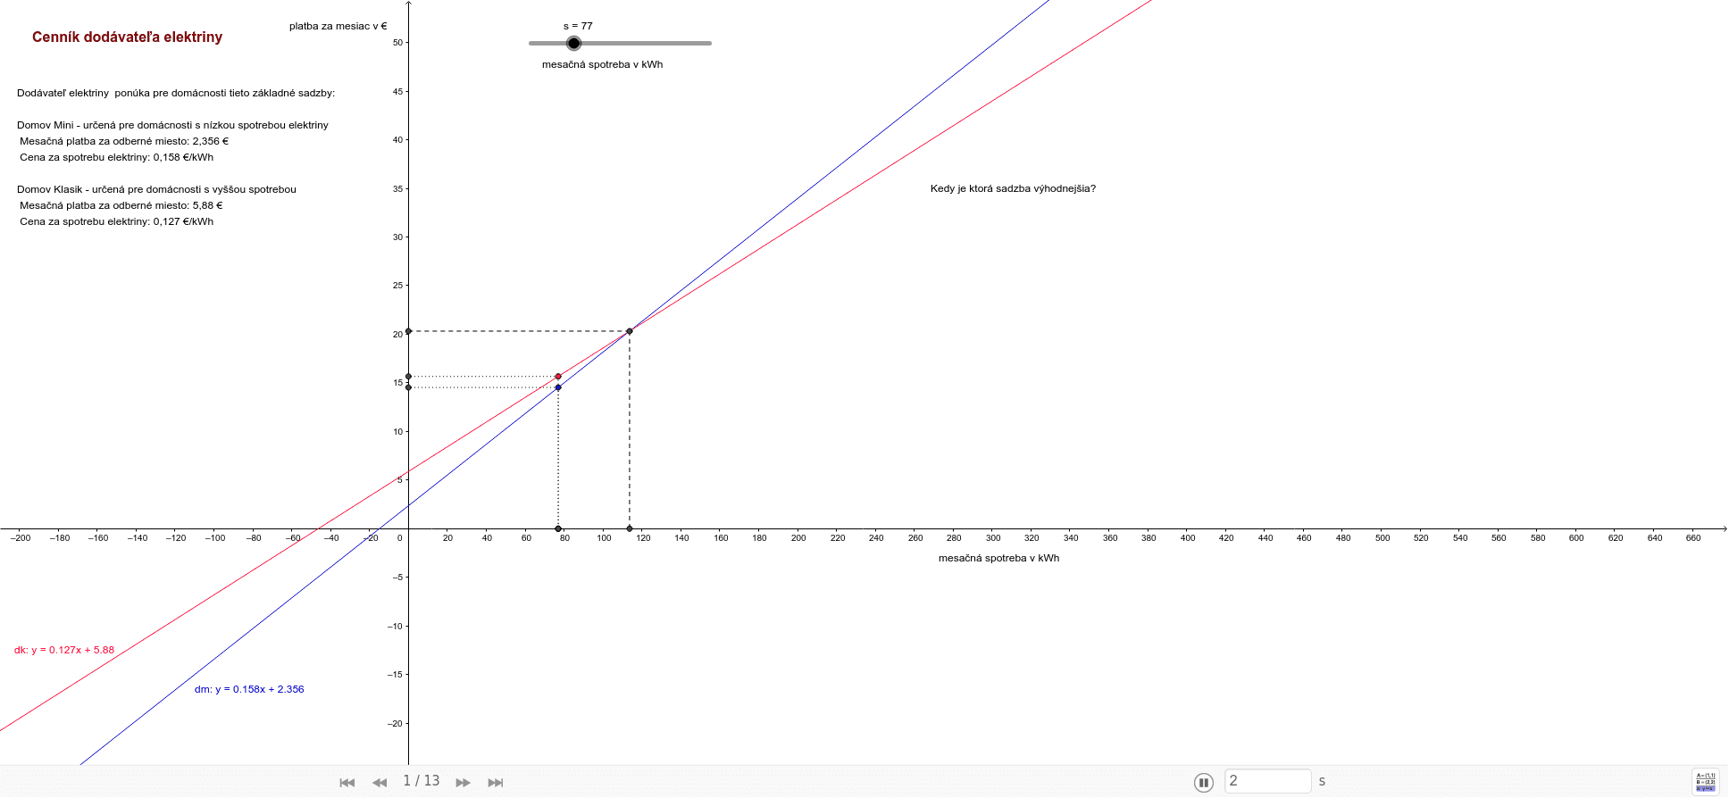Pause the construction playback

tap(1204, 783)
